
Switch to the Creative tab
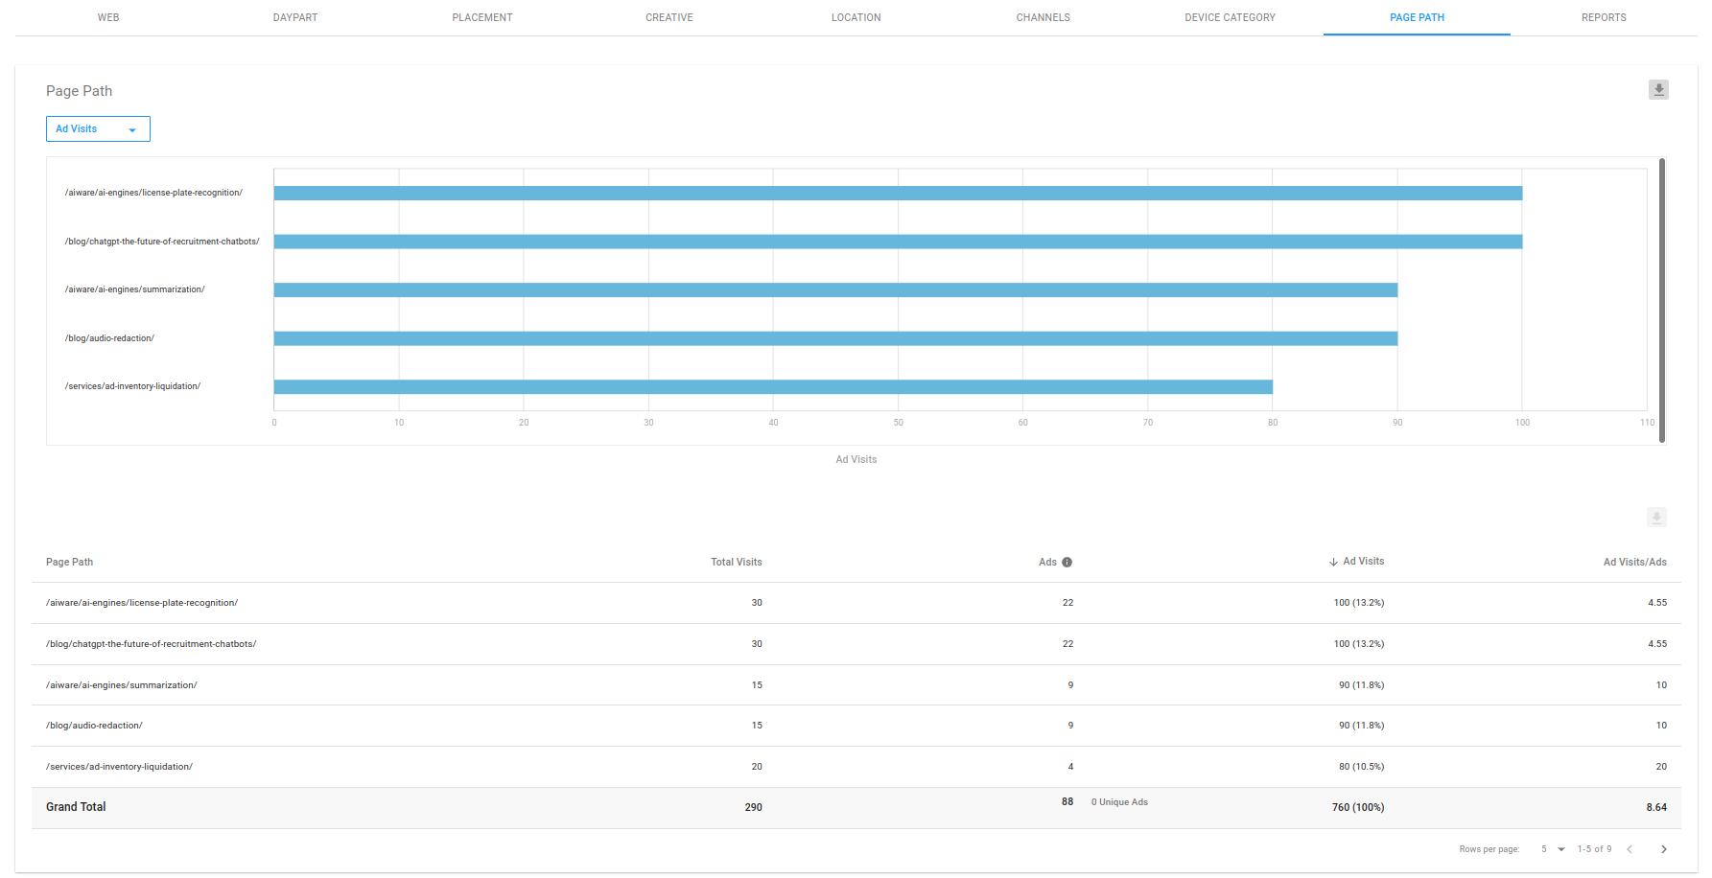click(669, 18)
